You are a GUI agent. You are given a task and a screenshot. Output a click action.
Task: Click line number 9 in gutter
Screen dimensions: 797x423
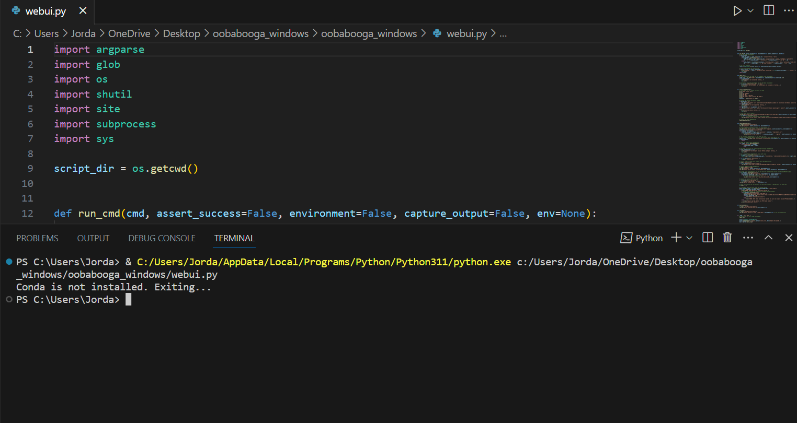tap(30, 169)
